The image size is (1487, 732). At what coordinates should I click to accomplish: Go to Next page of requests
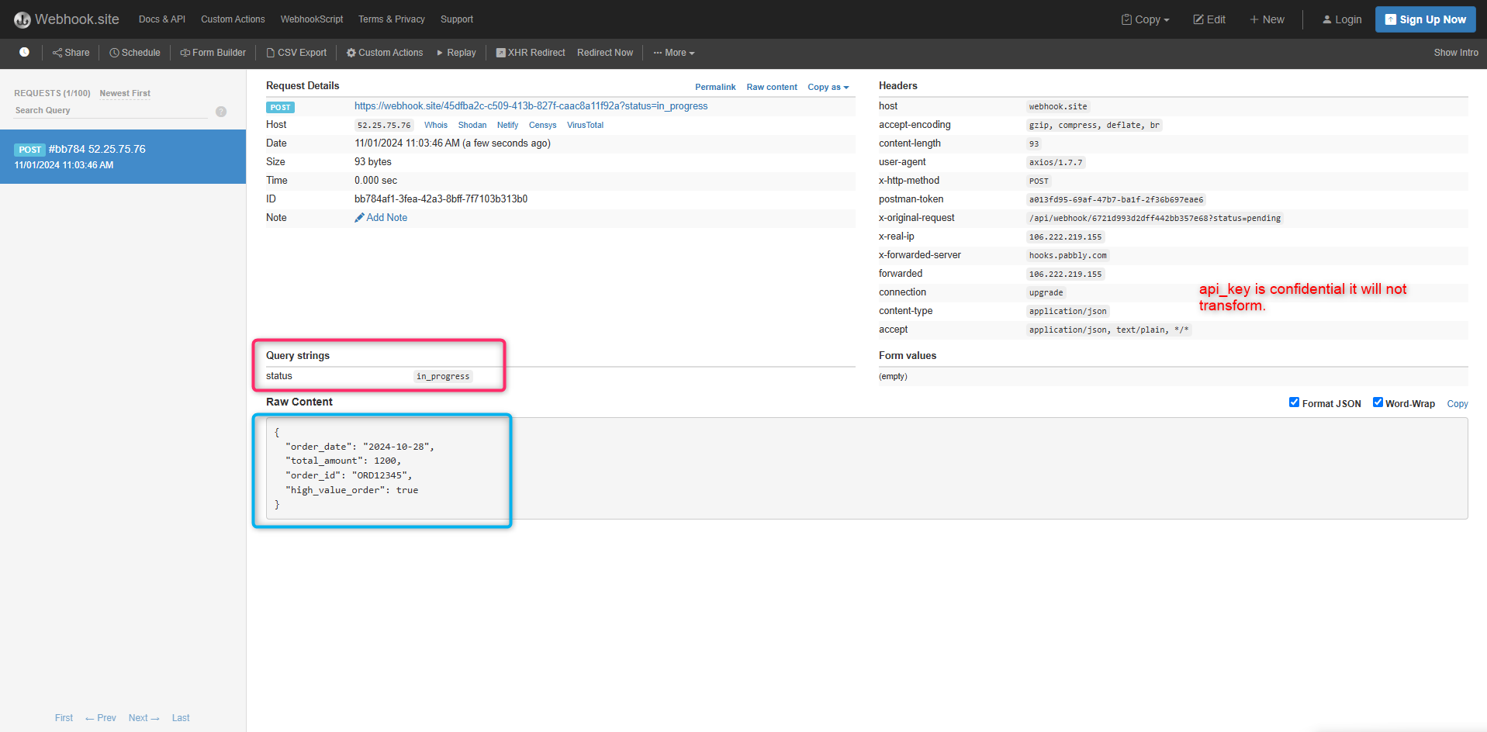point(144,718)
